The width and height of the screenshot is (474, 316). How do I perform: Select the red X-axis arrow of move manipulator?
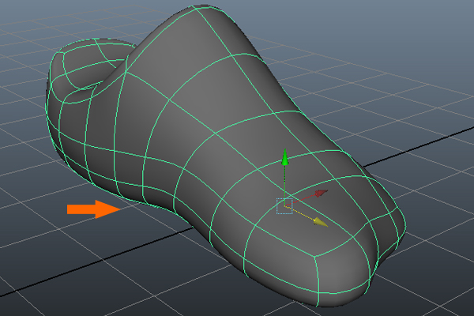(x=321, y=194)
